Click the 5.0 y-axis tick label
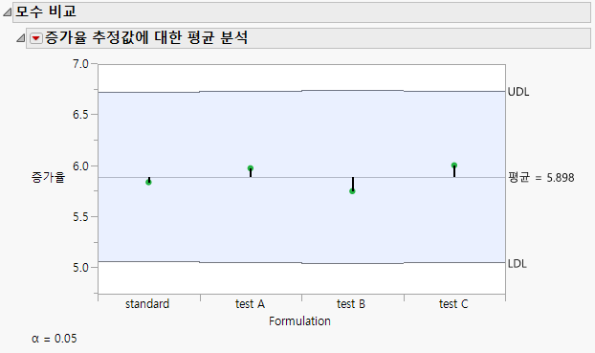Viewport: 595px width, 353px height. click(80, 268)
